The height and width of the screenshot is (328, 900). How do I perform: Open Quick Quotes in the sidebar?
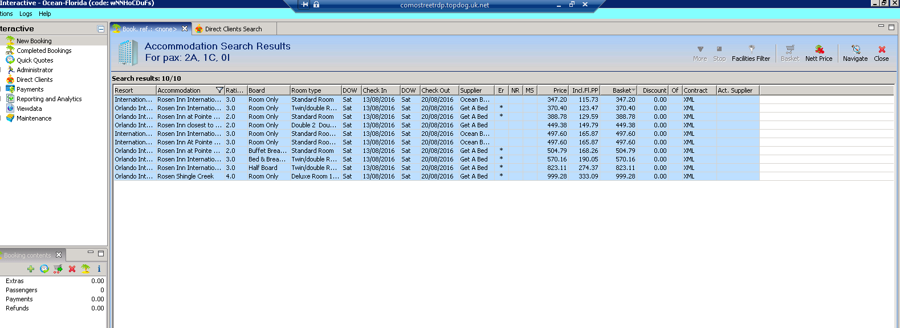[x=35, y=60]
